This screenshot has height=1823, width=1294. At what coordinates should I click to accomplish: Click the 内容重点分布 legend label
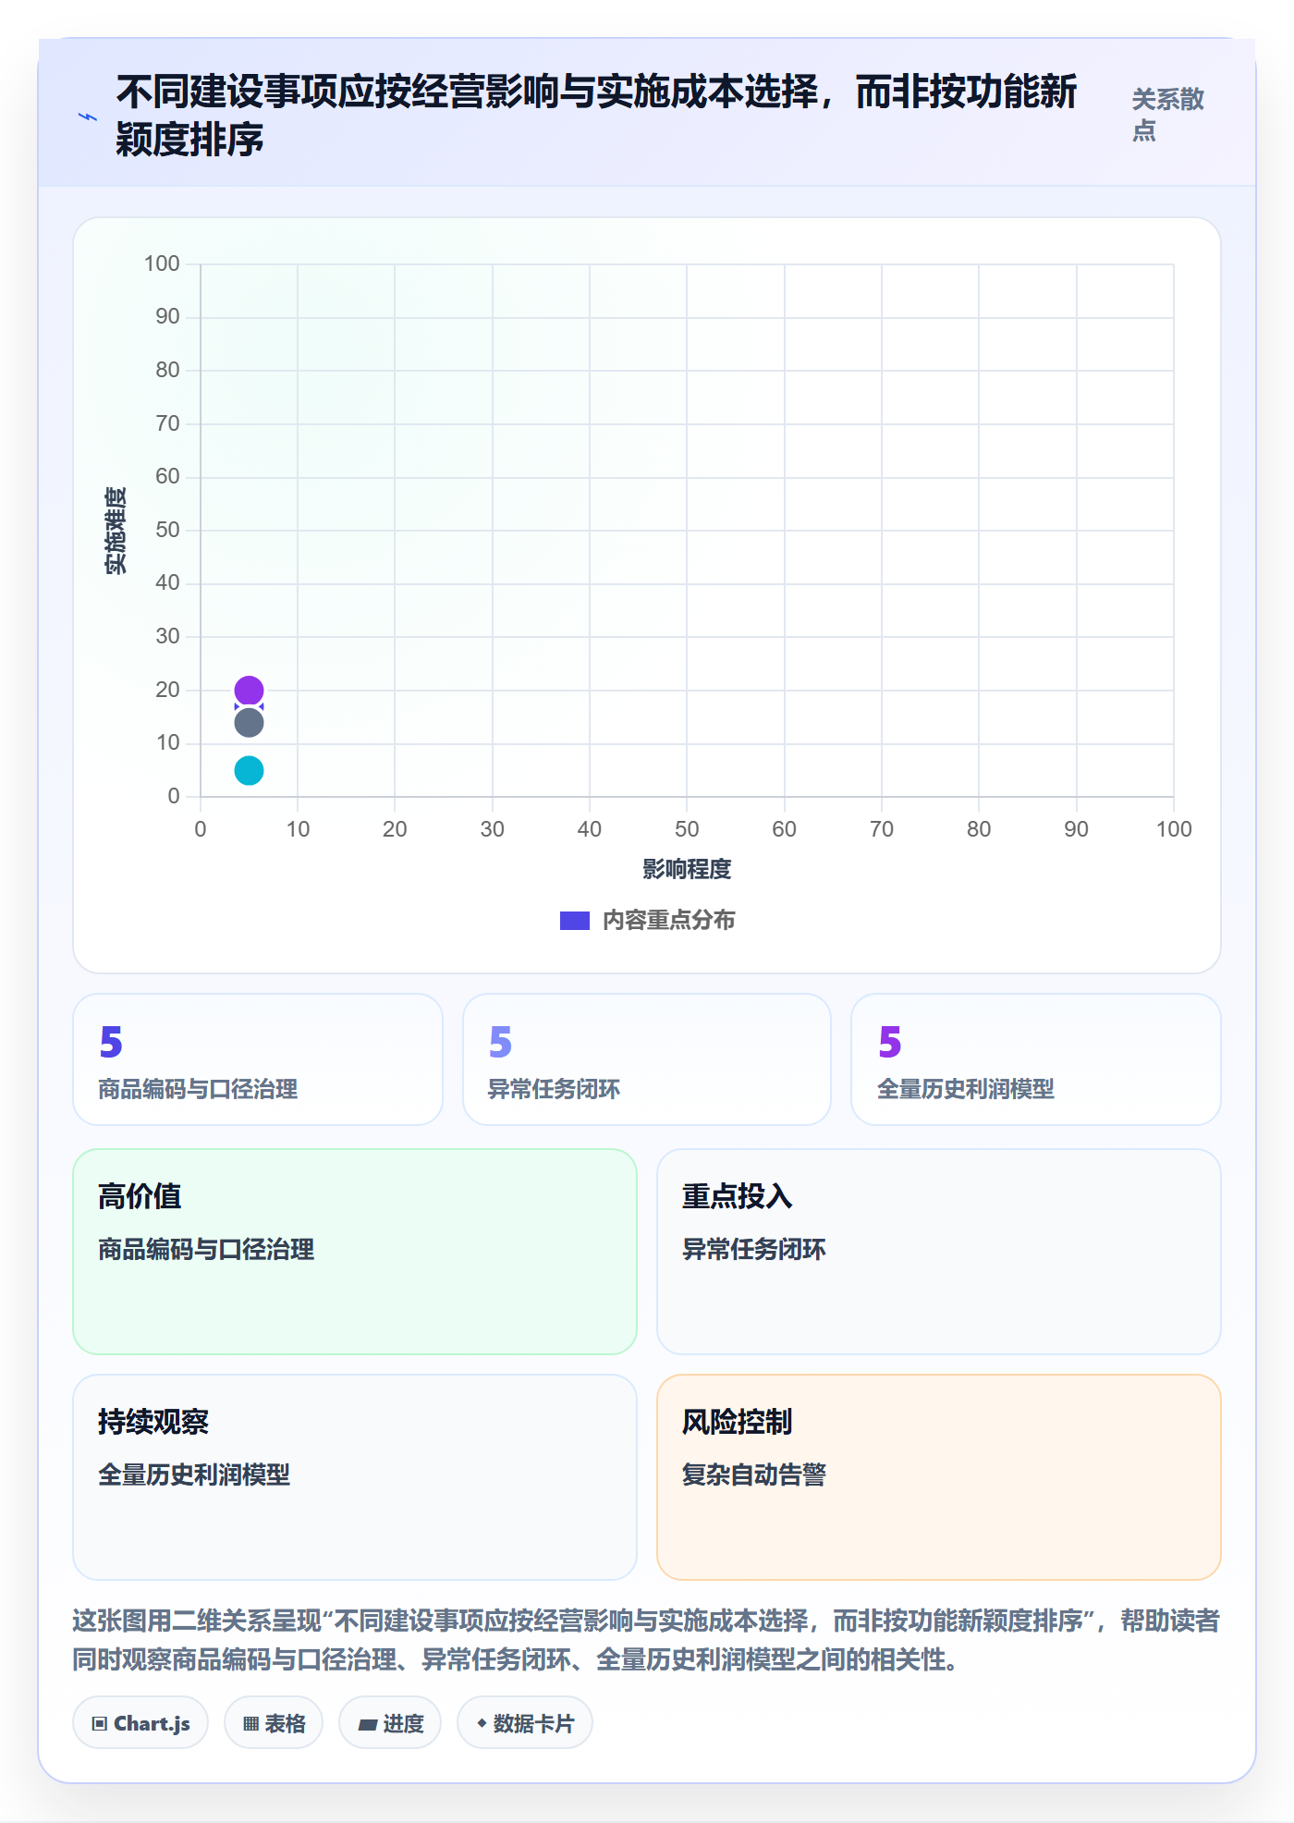(668, 921)
